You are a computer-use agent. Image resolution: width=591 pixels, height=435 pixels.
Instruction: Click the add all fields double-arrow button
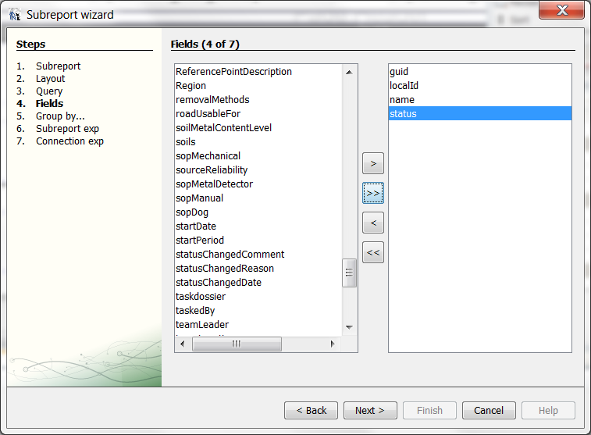373,193
